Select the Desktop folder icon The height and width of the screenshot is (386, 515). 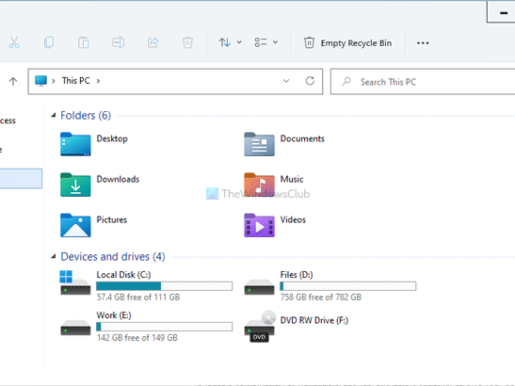tap(76, 144)
